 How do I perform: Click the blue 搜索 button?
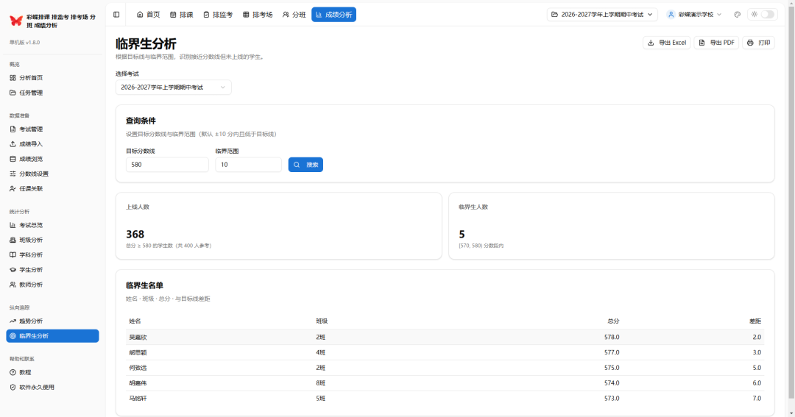305,165
